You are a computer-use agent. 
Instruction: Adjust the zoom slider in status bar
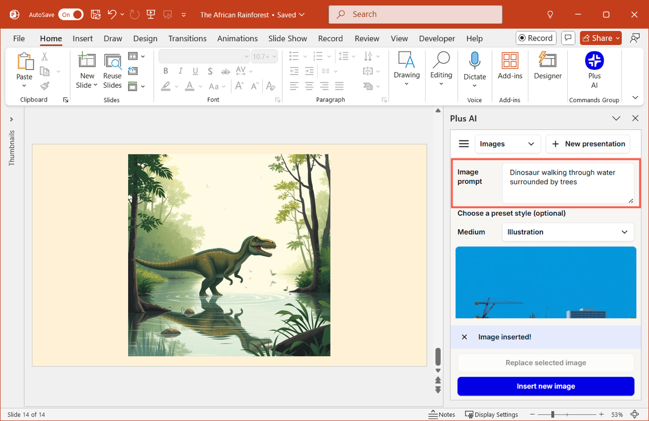pos(553,415)
